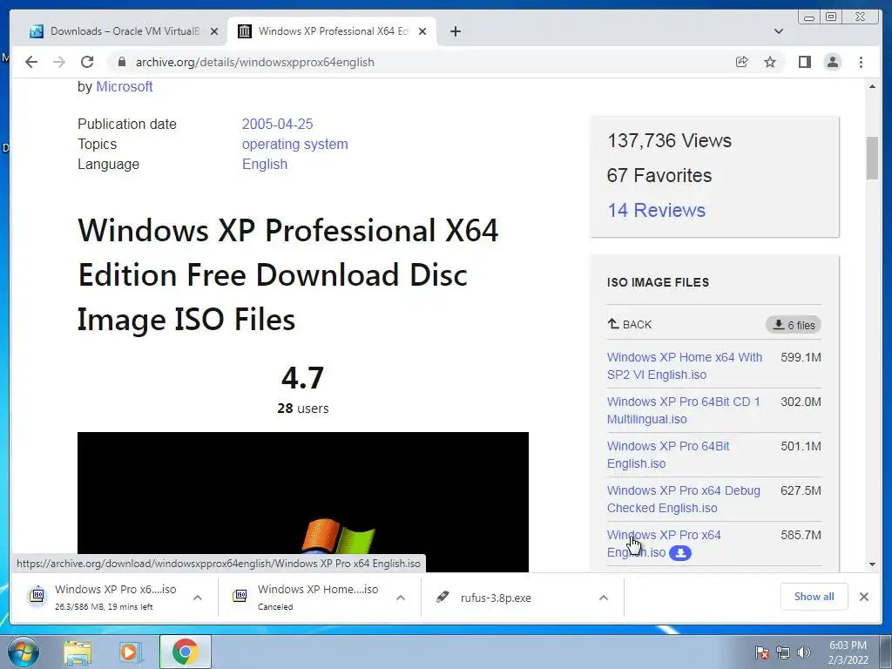Close the Windows XP Professional X64 tab
Image resolution: width=892 pixels, height=669 pixels.
422,31
